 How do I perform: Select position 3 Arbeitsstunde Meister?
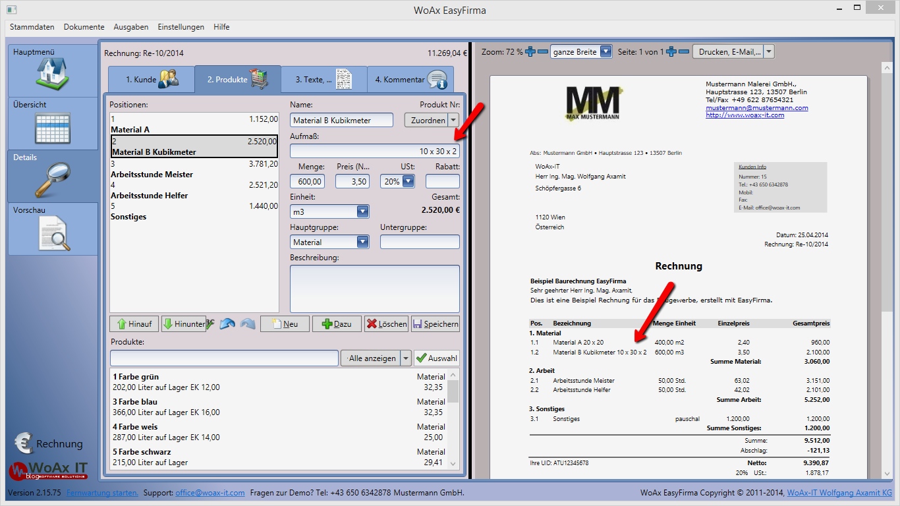(194, 169)
